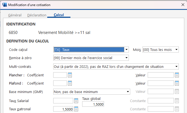Expand the Base minimum (GMP) dropdown
The image size is (187, 113).
(x=127, y=92)
